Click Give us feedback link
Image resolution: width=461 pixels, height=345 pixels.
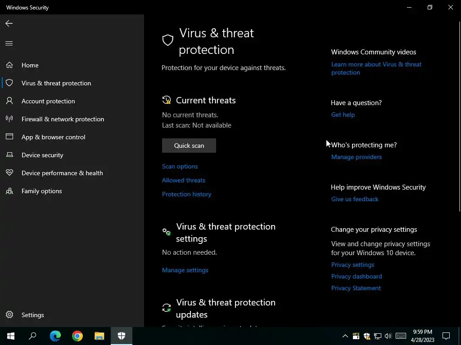[355, 199]
